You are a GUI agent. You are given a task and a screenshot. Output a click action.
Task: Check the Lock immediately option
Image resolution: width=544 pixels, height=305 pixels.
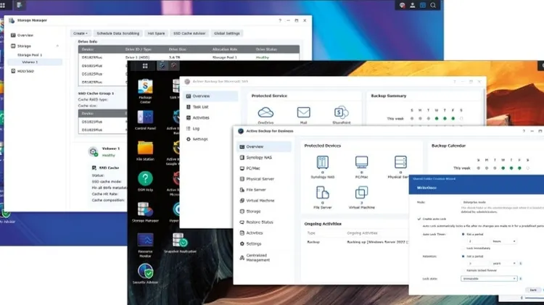[462, 248]
